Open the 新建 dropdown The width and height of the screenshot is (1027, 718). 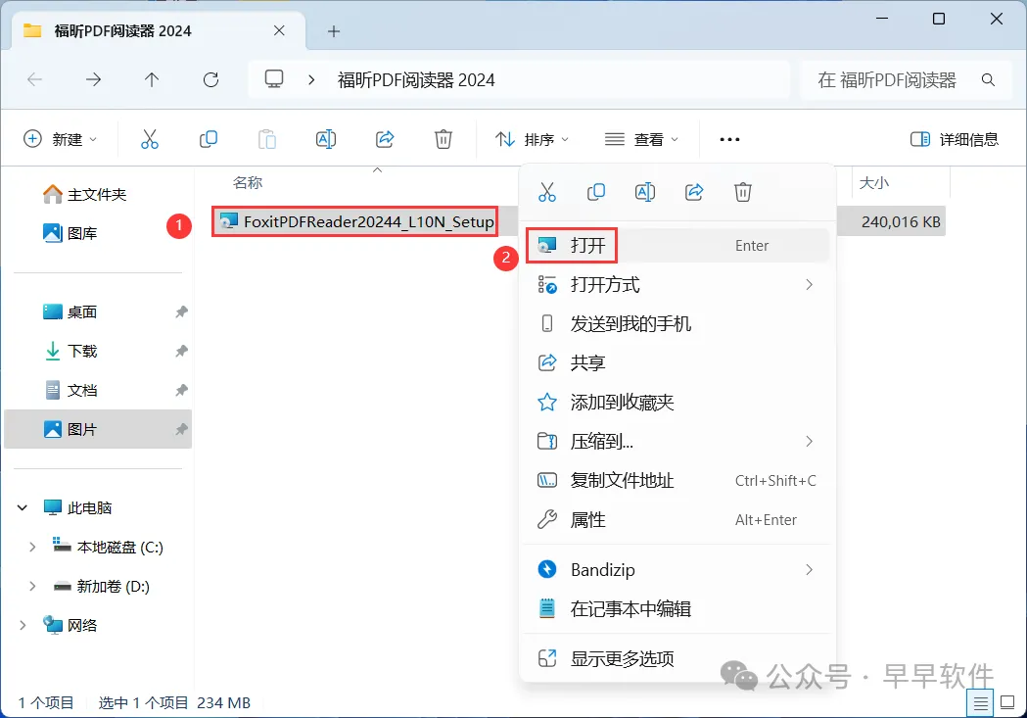(x=61, y=139)
